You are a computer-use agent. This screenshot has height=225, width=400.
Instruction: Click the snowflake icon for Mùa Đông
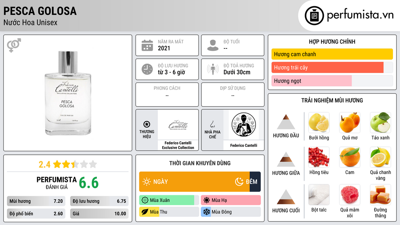207,212
